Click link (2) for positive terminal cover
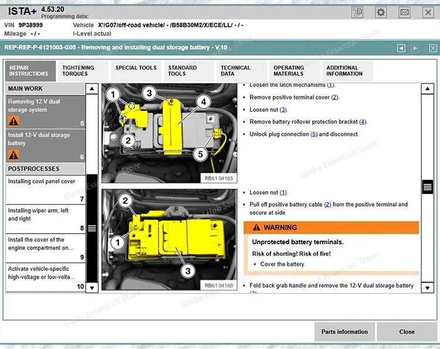 (335, 97)
